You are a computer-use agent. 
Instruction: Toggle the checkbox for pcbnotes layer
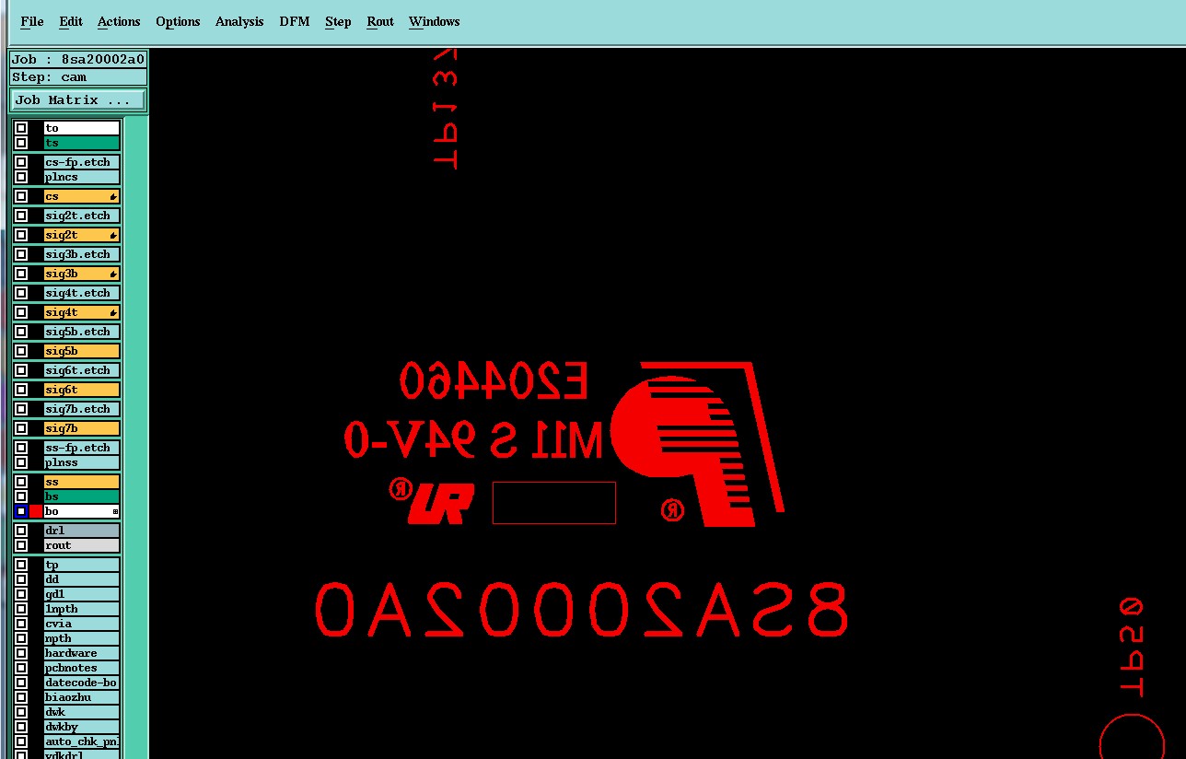21,668
